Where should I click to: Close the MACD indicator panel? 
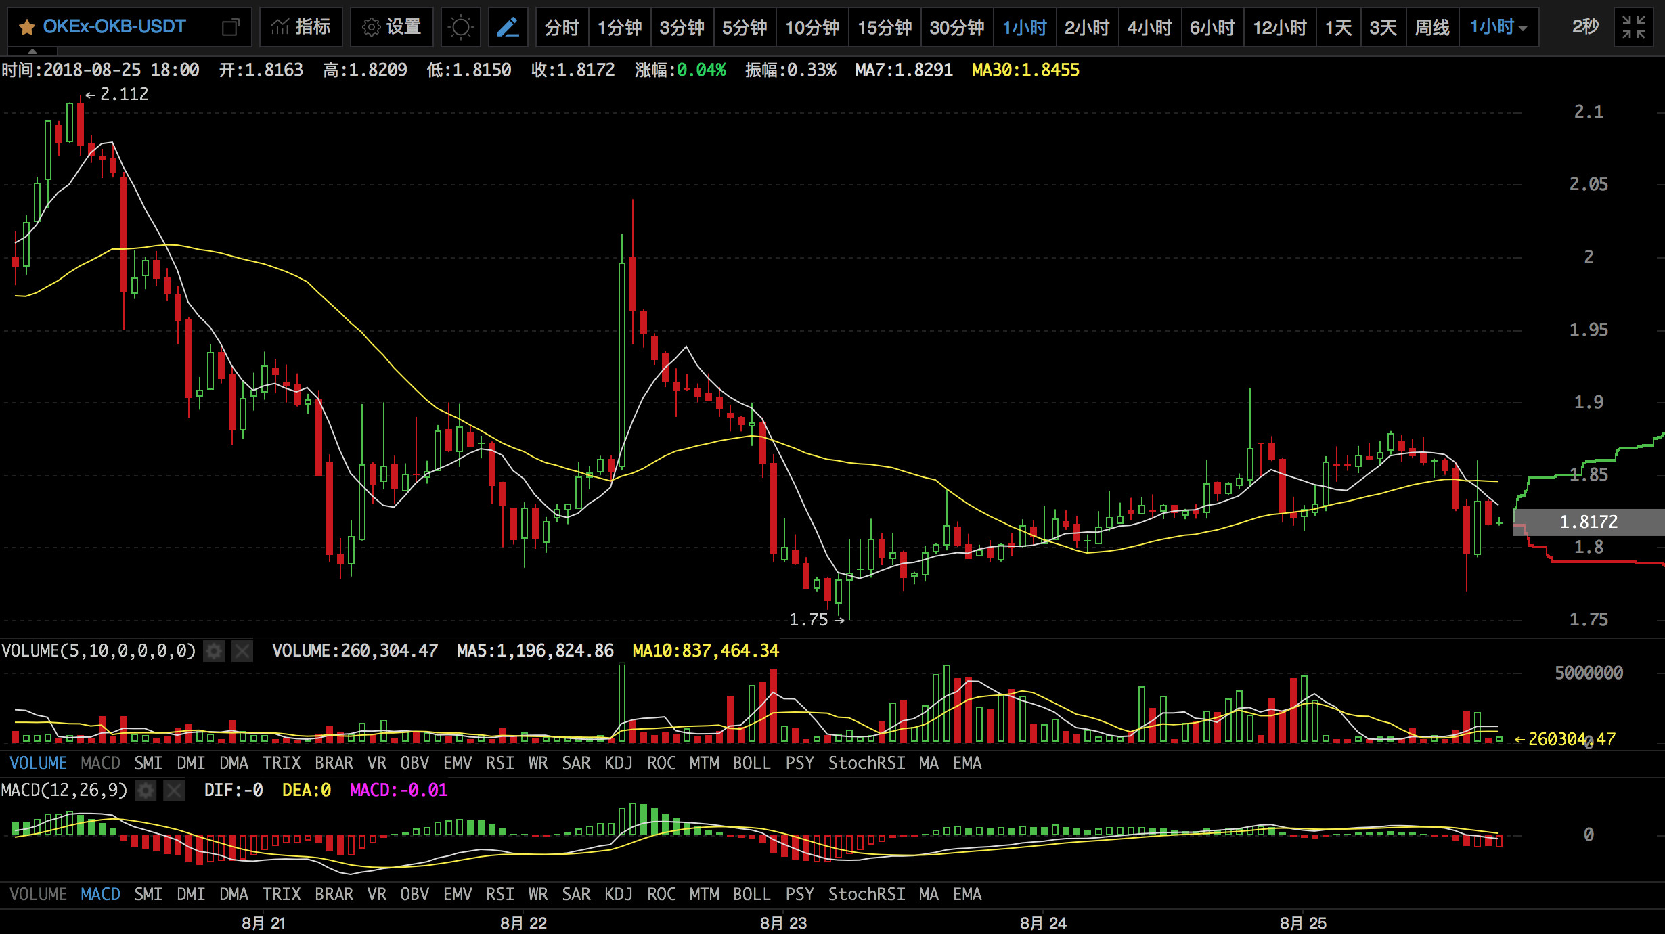coord(174,791)
